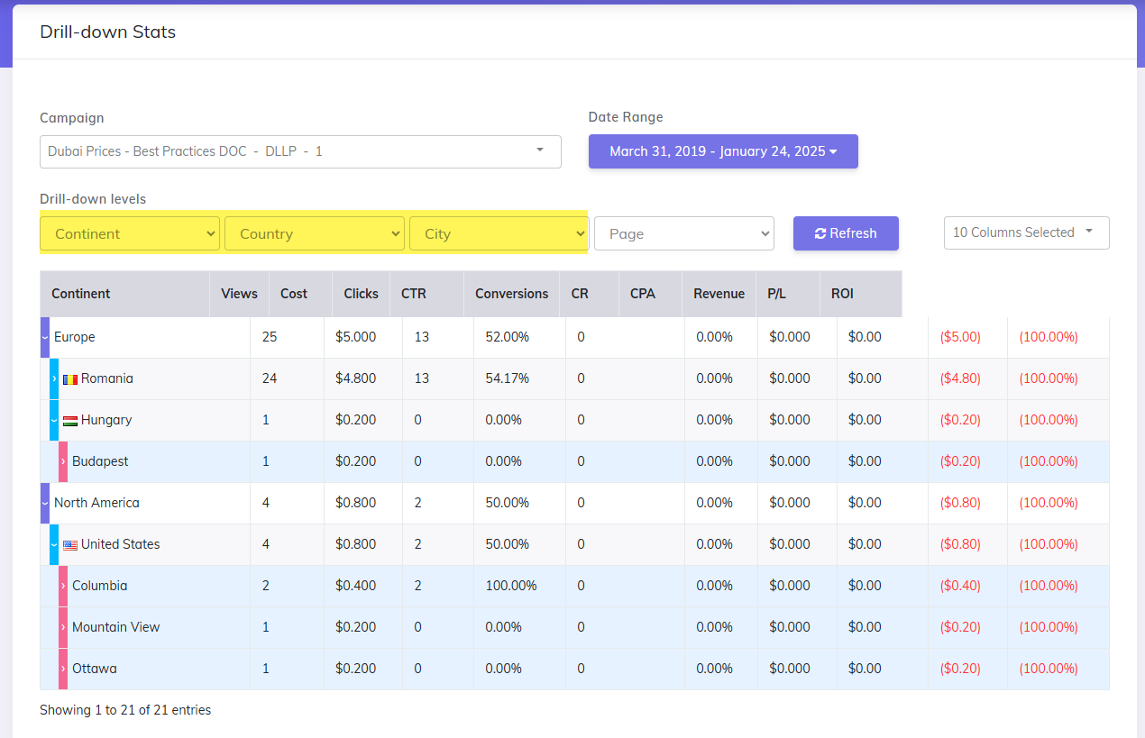This screenshot has width=1145, height=738.
Task: Collapse the Hungary country row
Action: click(54, 420)
